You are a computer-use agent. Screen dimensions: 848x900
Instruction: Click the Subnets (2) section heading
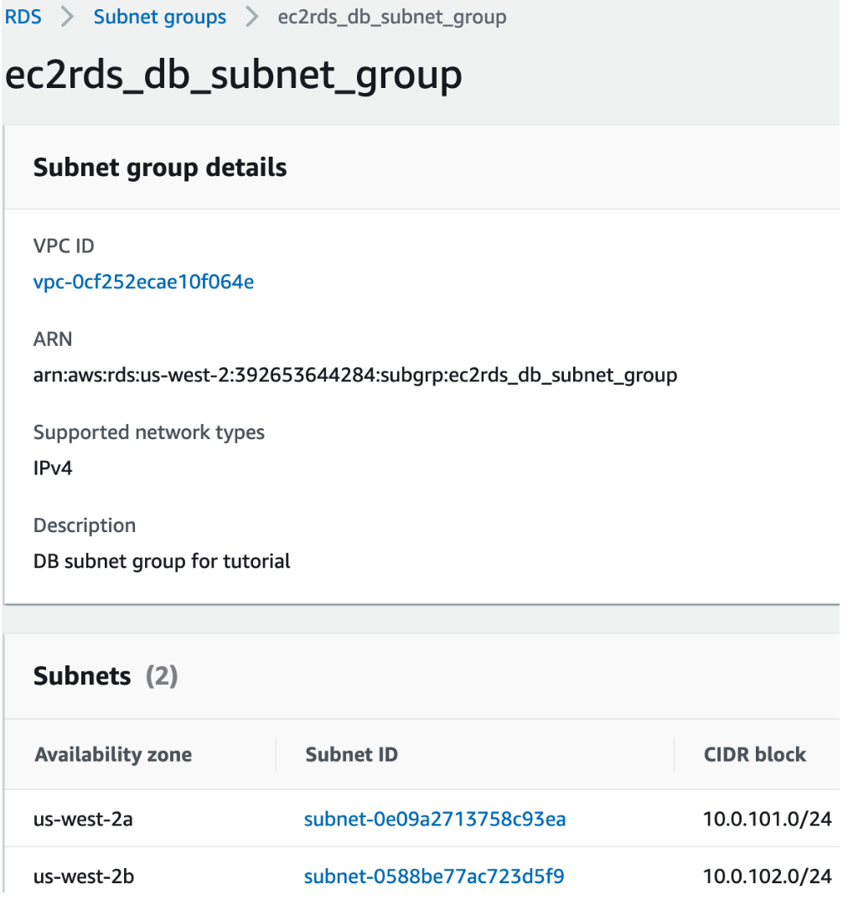106,676
